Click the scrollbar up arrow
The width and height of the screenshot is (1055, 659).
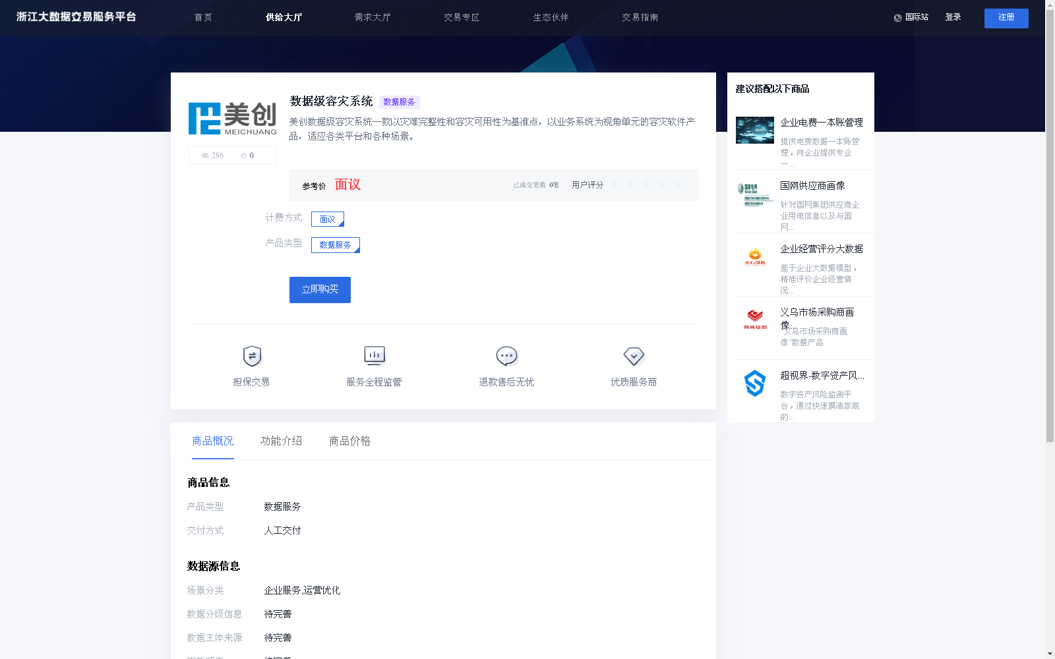[1050, 5]
